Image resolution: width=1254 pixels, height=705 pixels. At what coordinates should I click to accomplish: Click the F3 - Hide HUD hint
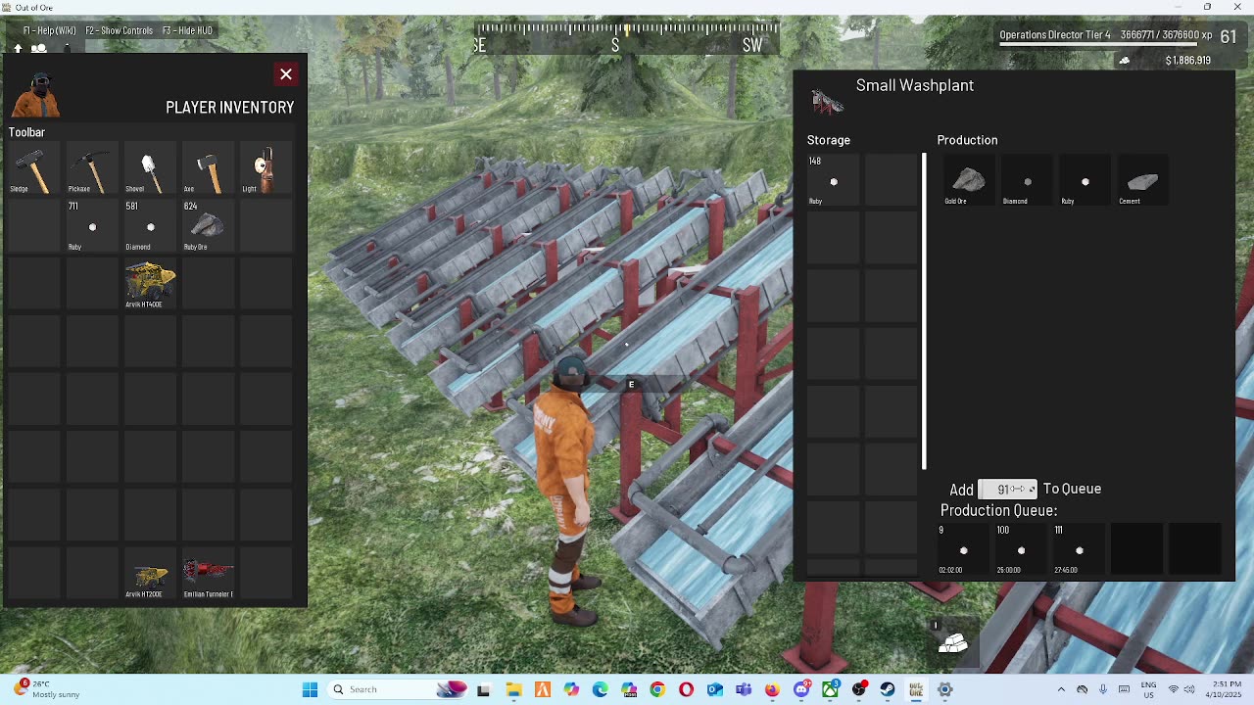[188, 30]
